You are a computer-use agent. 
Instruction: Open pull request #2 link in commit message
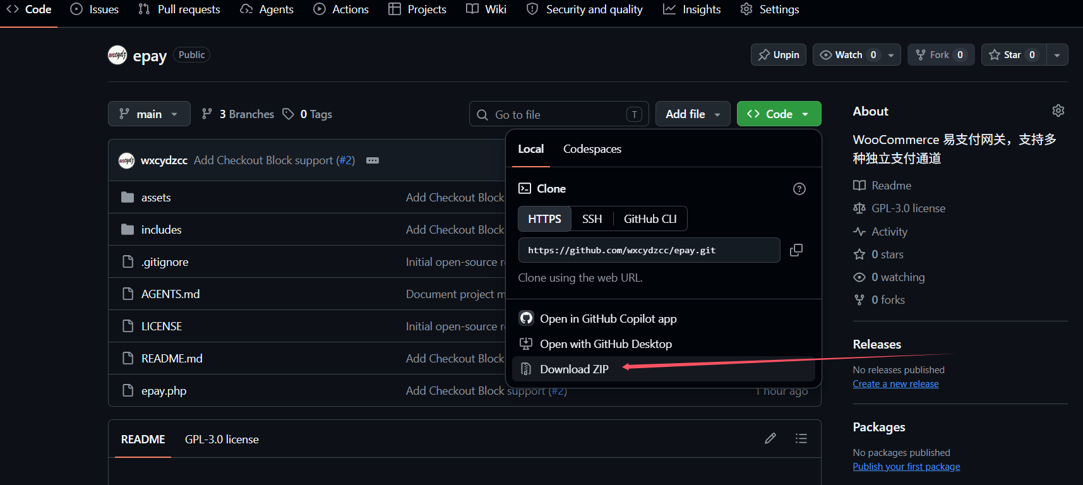pos(345,160)
